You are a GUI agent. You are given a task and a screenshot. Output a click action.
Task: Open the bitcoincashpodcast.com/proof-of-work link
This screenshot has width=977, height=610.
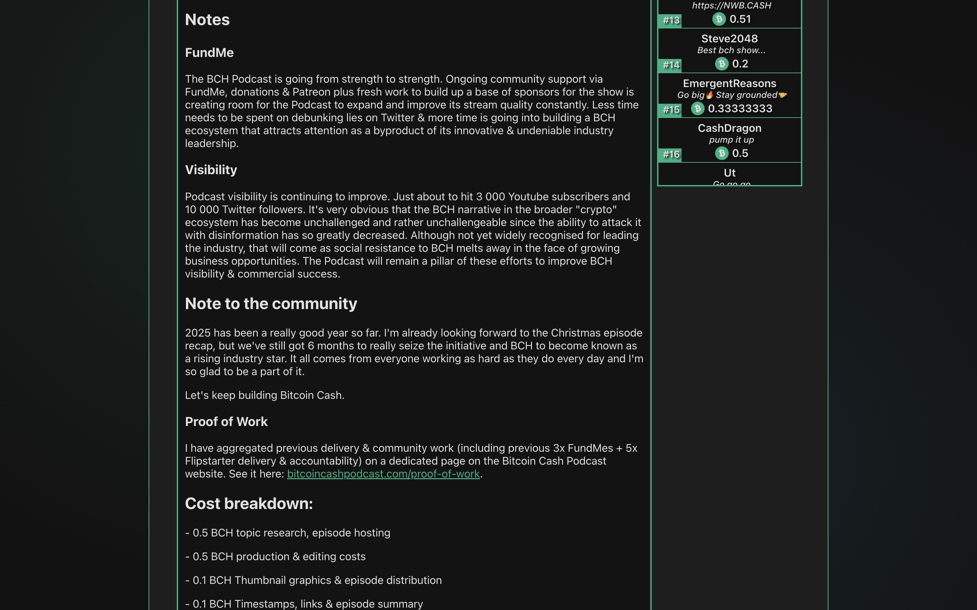[383, 474]
